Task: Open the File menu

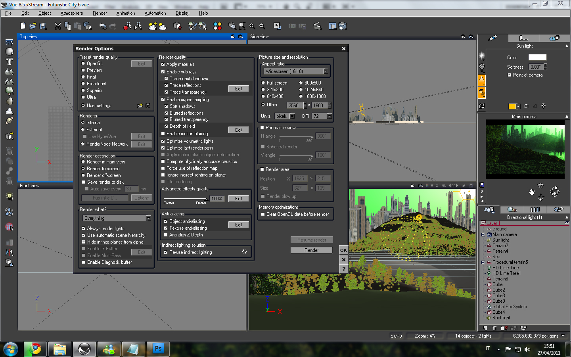Action: [9, 13]
